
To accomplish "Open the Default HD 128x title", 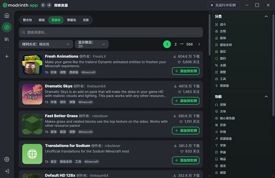I will point(60,175).
